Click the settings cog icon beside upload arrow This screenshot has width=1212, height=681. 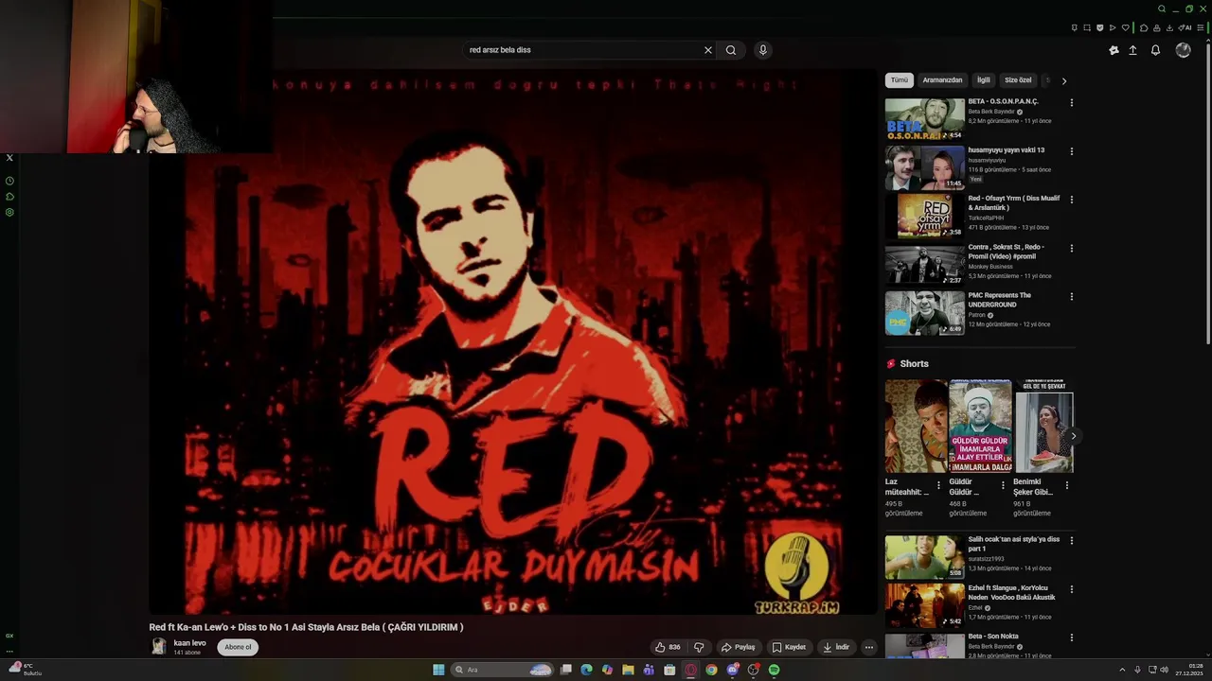pos(1114,50)
